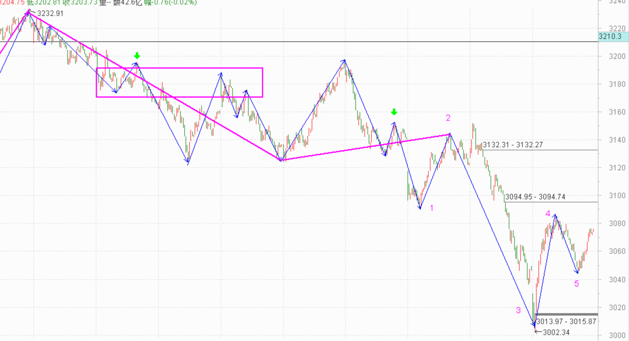Click the 3210.3 current price tag

(x=610, y=37)
